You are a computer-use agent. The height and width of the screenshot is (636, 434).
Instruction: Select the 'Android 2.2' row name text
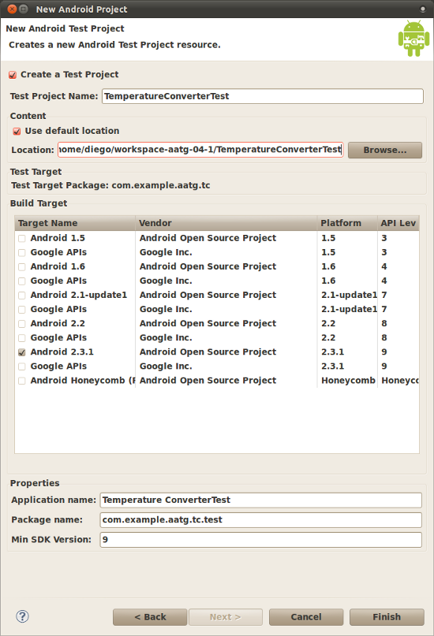click(58, 324)
